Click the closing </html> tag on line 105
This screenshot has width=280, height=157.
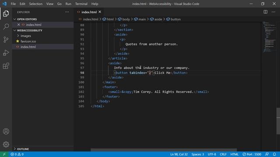pyautogui.click(x=97, y=106)
